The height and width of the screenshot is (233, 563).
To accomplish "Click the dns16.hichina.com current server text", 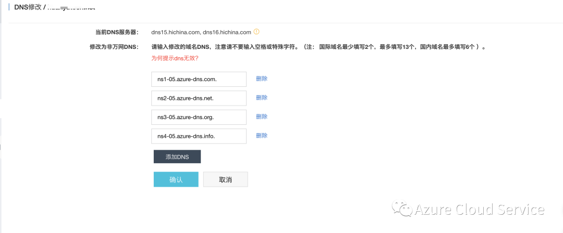I will tap(227, 32).
